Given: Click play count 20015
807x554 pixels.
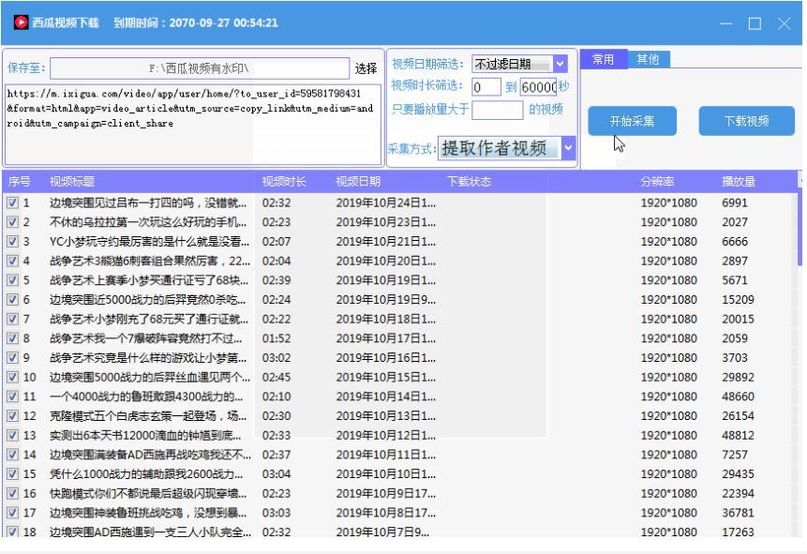Looking at the screenshot, I should tap(738, 320).
